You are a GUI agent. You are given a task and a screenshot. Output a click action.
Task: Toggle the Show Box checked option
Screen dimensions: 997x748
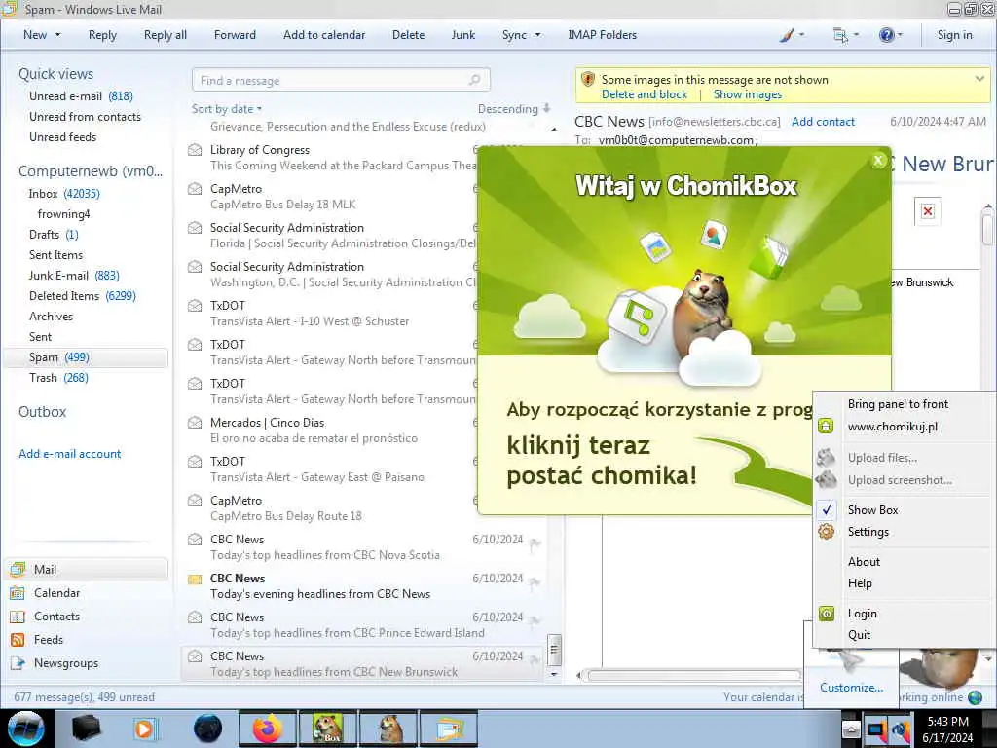click(x=872, y=510)
